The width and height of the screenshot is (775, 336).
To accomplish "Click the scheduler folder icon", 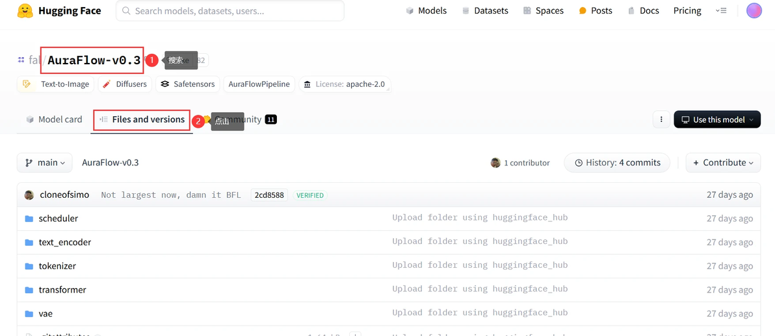I will [29, 219].
